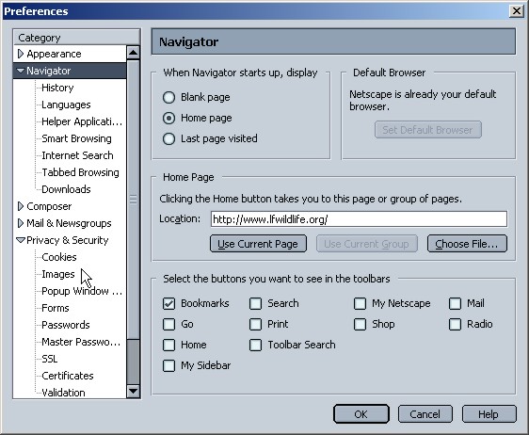Expand the Appearance category
The width and height of the screenshot is (529, 435).
[x=21, y=54]
